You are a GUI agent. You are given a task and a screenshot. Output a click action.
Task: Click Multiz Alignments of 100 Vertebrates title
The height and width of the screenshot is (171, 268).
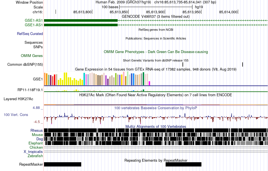click(x=156, y=126)
